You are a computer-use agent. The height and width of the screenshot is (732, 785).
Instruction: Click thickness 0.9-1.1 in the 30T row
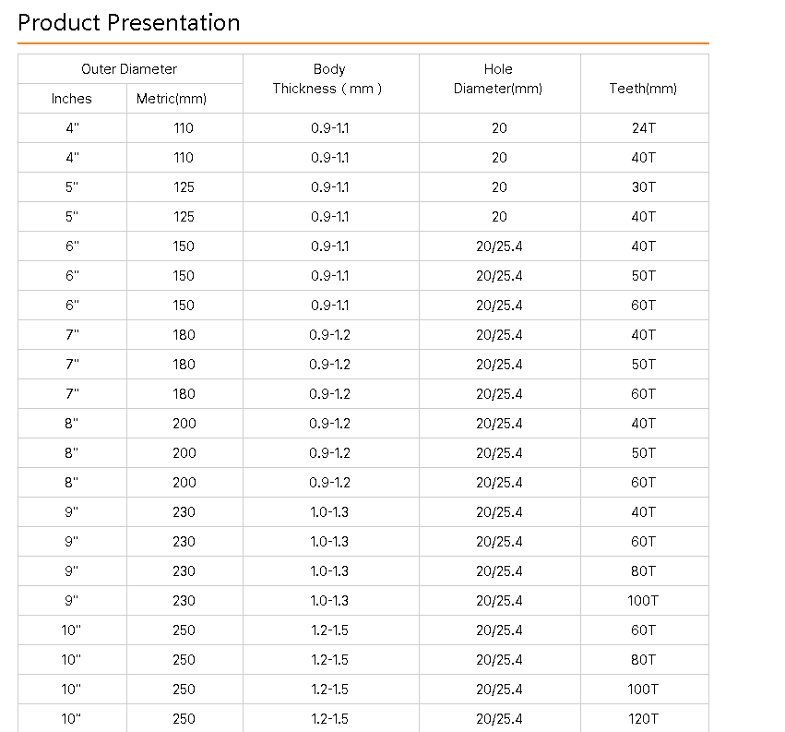tap(329, 187)
